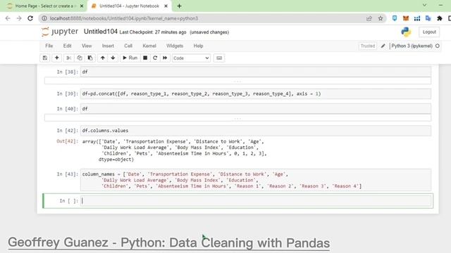Viewport: 451px width, 253px height.
Task: Click the Out[42] output prompt
Action: pyautogui.click(x=67, y=141)
